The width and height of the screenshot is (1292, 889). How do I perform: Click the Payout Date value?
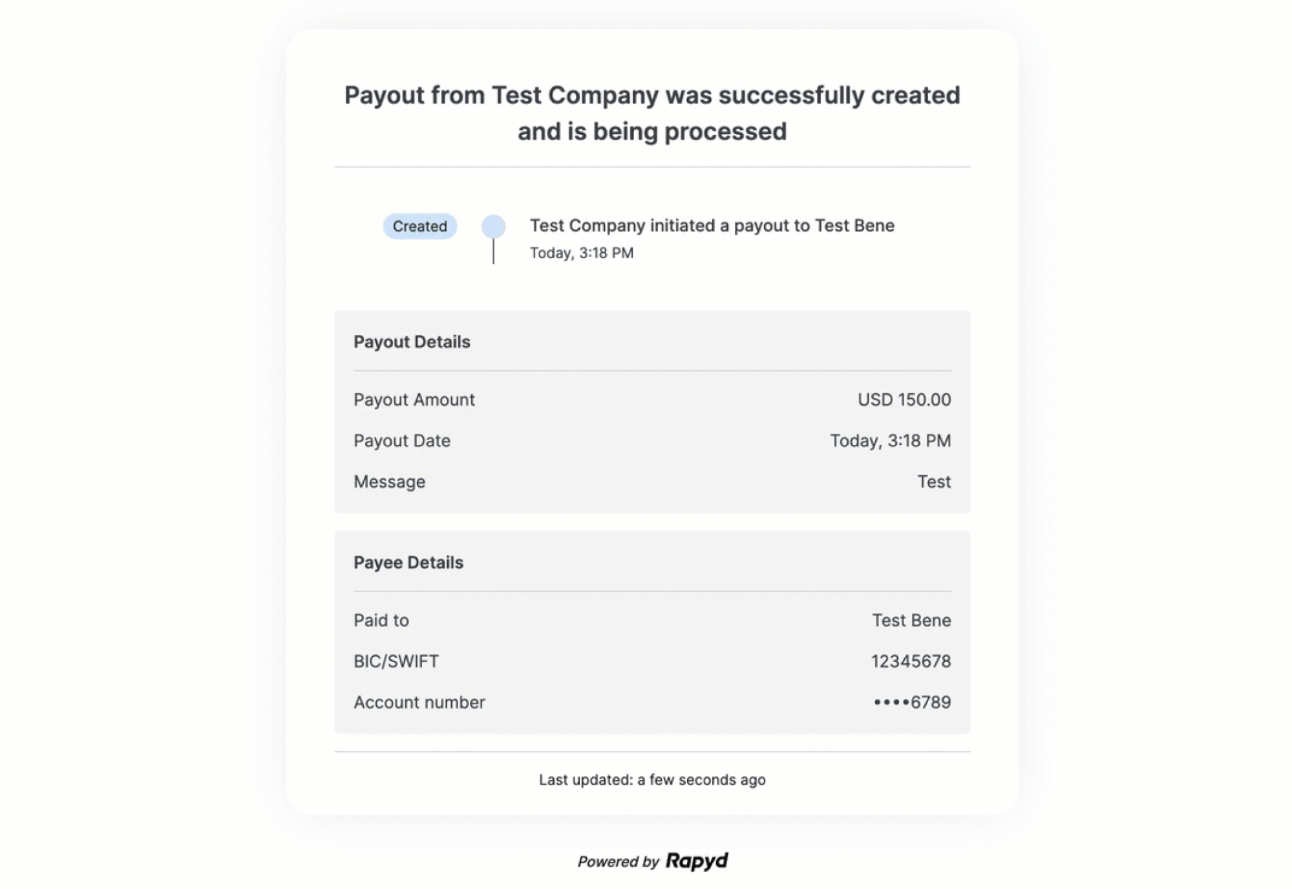(x=890, y=441)
